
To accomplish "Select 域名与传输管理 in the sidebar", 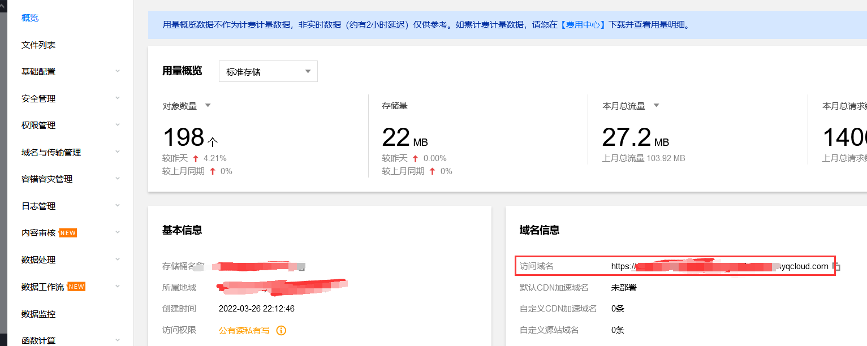I will [51, 152].
